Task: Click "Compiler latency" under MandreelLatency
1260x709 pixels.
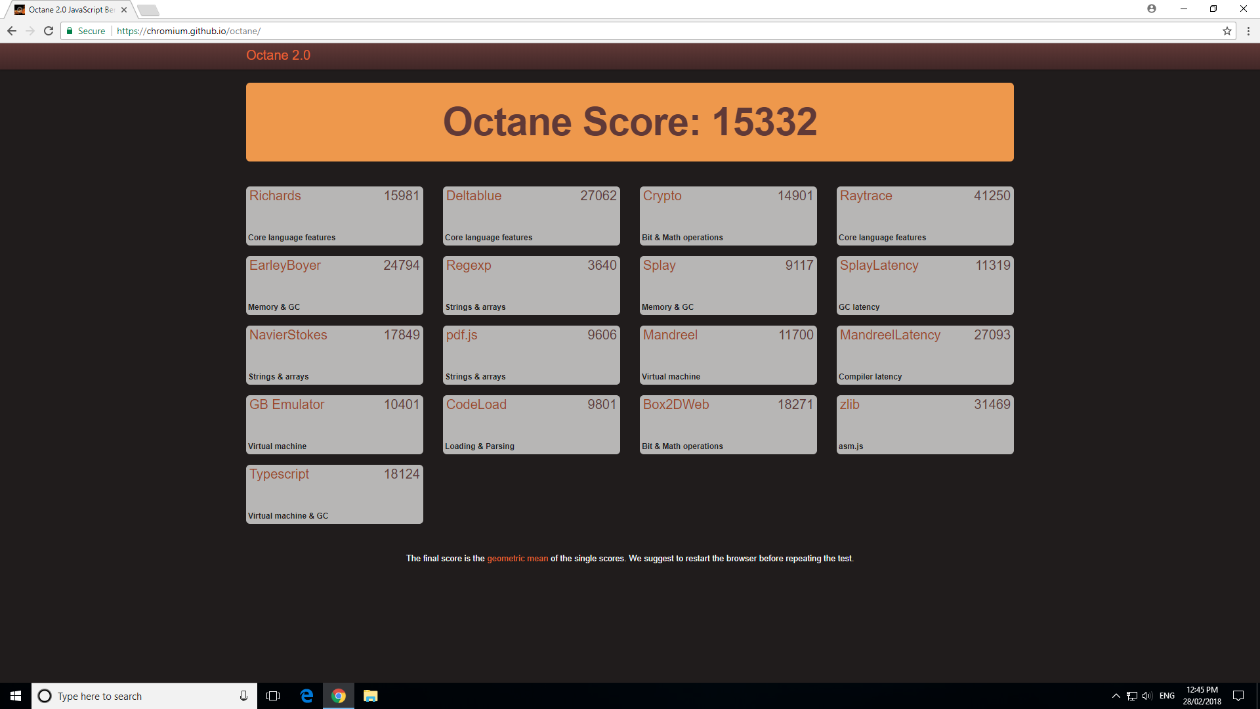Action: tap(870, 377)
